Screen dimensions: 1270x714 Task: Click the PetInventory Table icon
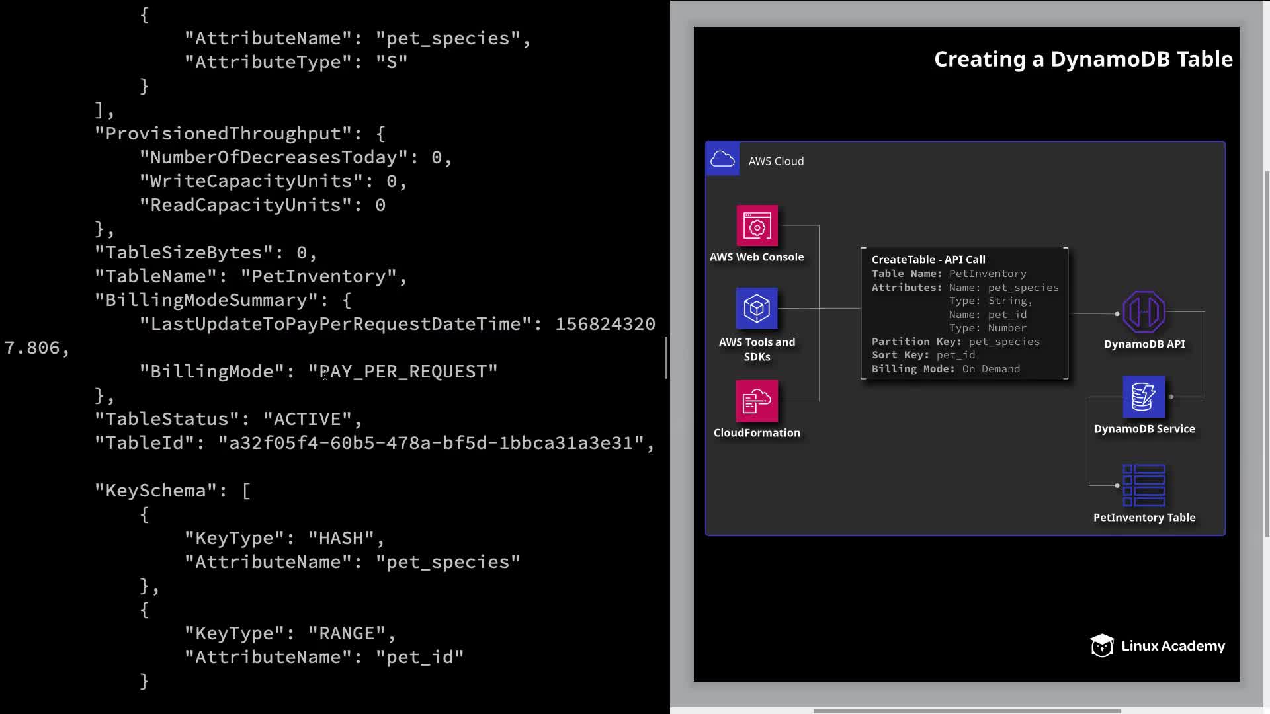1144,485
